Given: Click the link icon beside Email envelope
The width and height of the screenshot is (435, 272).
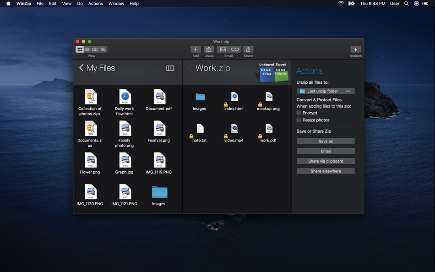Looking at the screenshot, I should click(x=235, y=49).
